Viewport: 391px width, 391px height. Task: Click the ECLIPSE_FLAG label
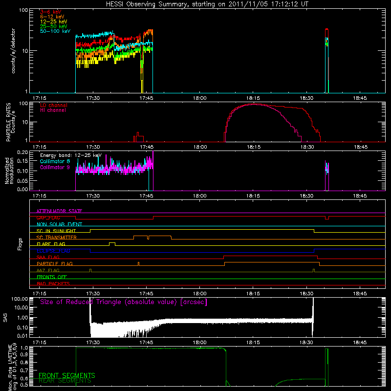53,251
